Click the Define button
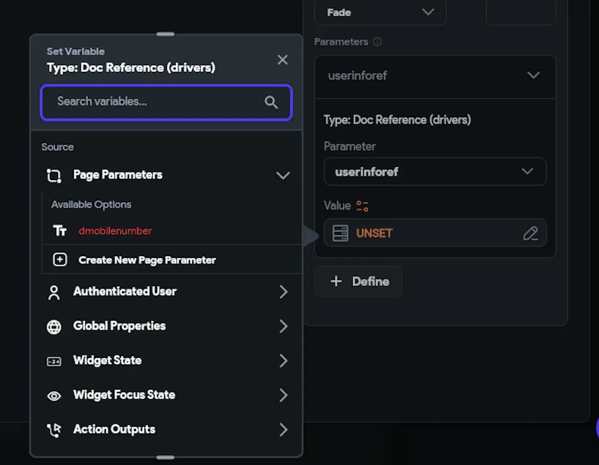 [358, 281]
